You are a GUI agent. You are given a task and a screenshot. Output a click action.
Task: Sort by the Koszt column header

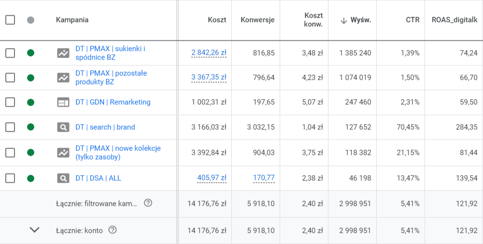(x=217, y=20)
